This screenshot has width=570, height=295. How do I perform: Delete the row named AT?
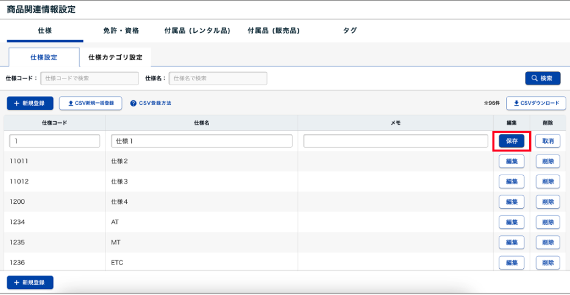click(547, 222)
